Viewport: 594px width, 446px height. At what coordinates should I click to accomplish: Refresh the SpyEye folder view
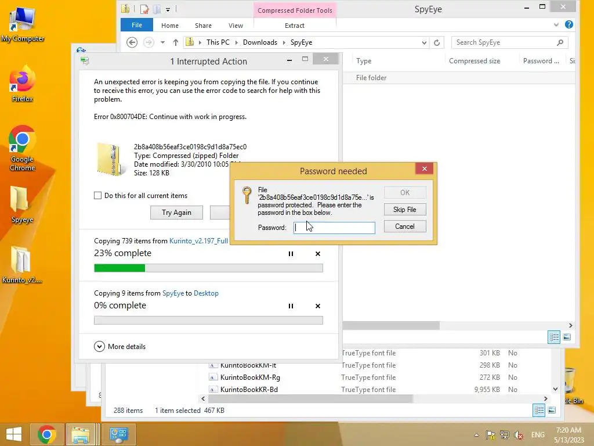437,42
